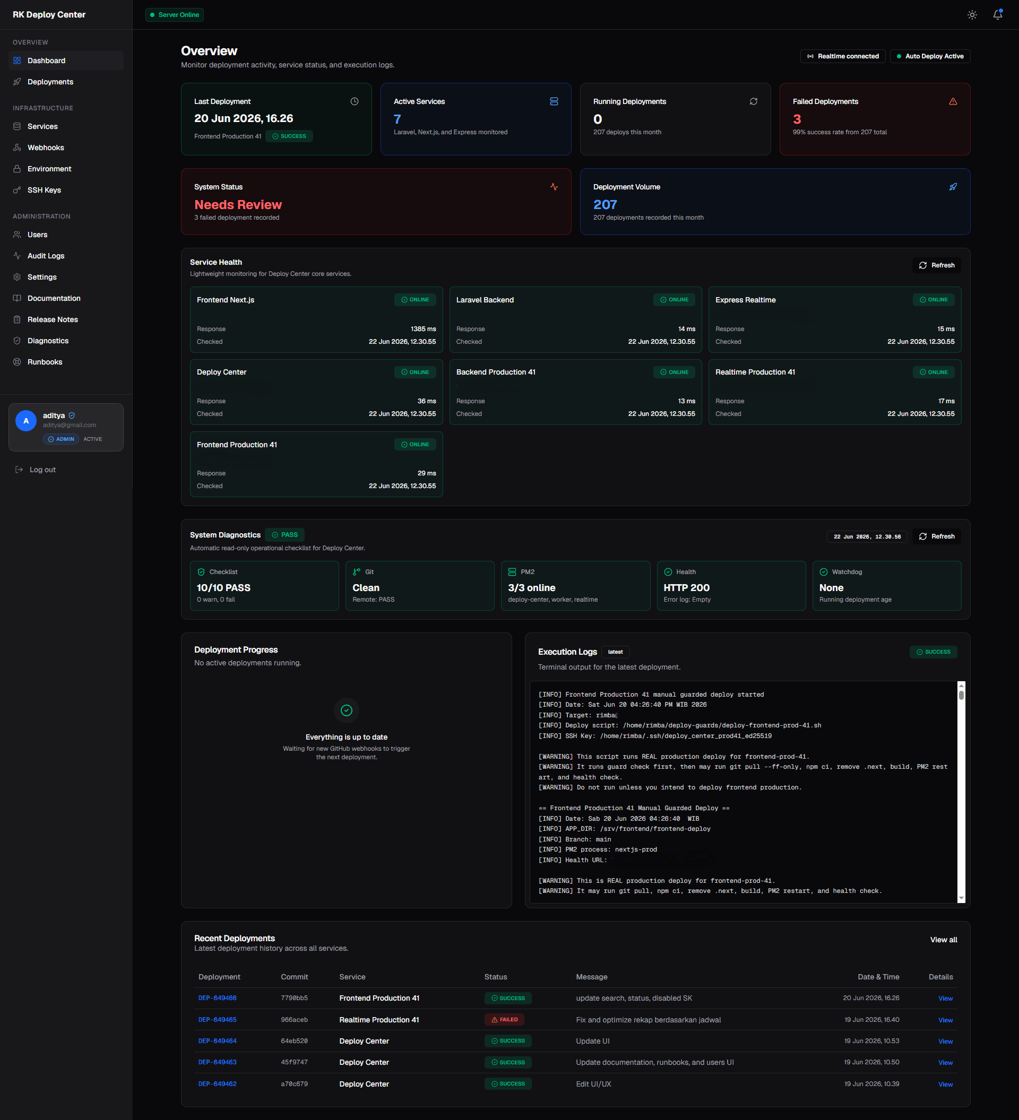
Task: Click the FAILED status badge for DEP-649465
Action: [x=504, y=1019]
